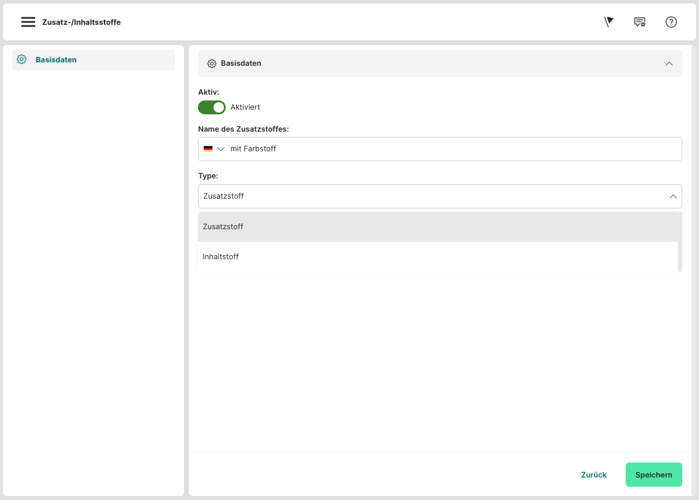Collapse the Basisdaten section with the chevron
699x500 pixels.
(x=669, y=64)
